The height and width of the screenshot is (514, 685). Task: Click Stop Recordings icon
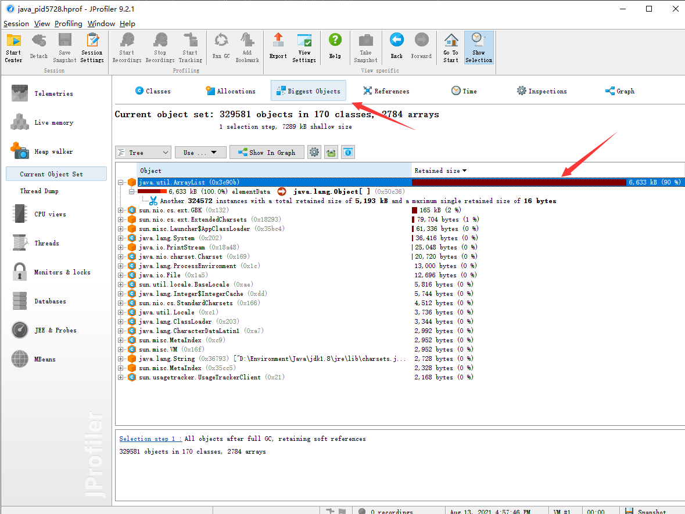tap(160, 48)
